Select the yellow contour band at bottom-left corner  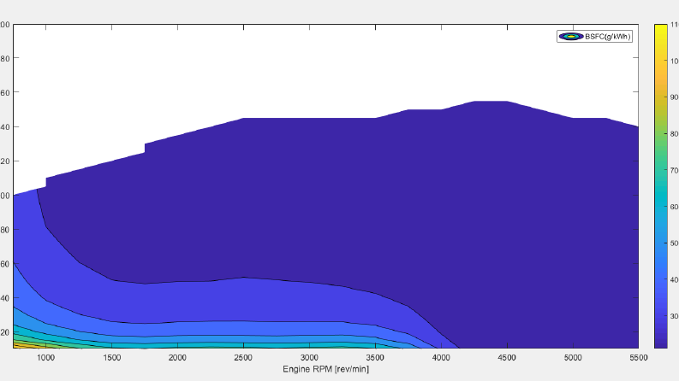pyautogui.click(x=21, y=345)
